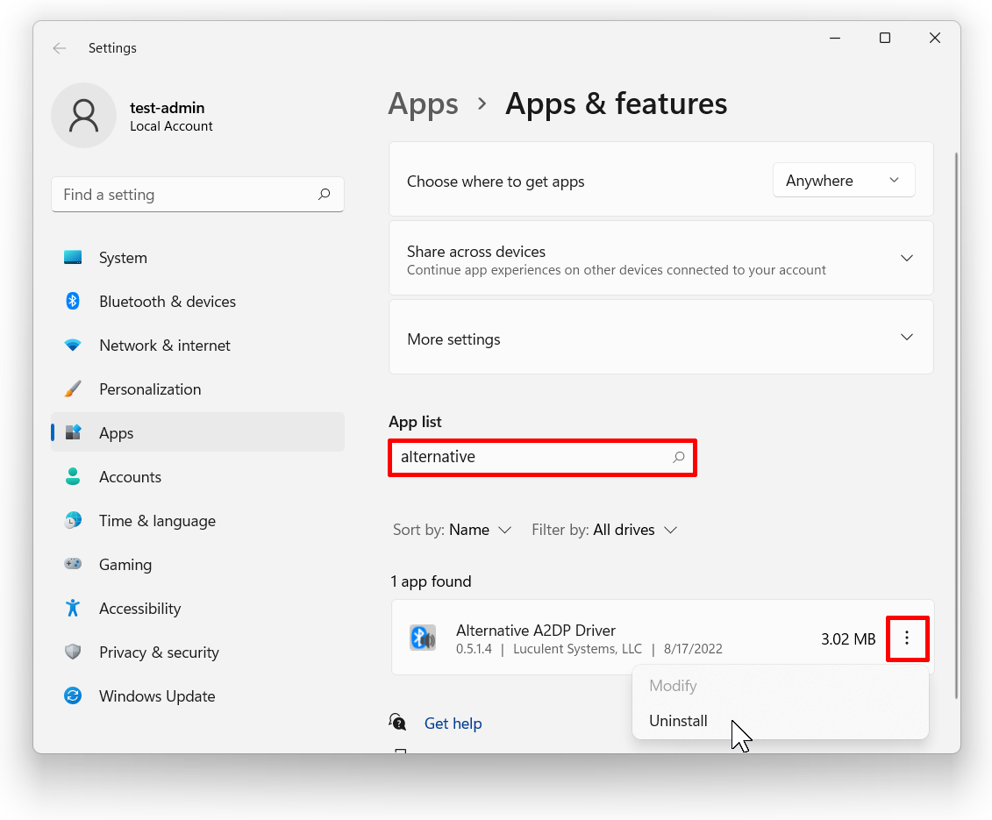Viewport: 992px width, 820px height.
Task: Click the Accessibility figure icon
Action: [73, 609]
